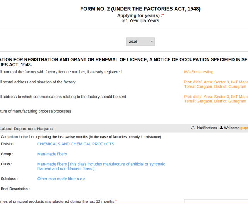Choose the 5 Years radio option
Screen dimensions: 248x204
142,21
